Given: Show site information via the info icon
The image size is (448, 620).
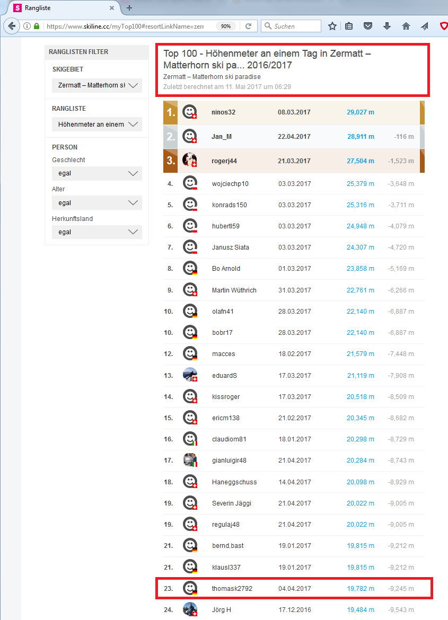Looking at the screenshot, I should (27, 26).
